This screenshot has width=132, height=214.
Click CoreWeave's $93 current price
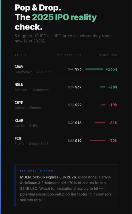[78, 69]
